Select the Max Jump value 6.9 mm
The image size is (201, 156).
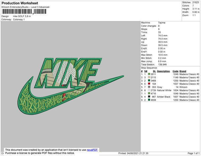[162, 61]
